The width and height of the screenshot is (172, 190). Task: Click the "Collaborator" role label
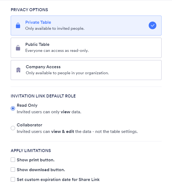pyautogui.click(x=30, y=125)
